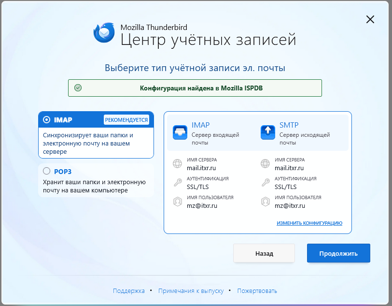Click the user icon for IMAP username

177,202
